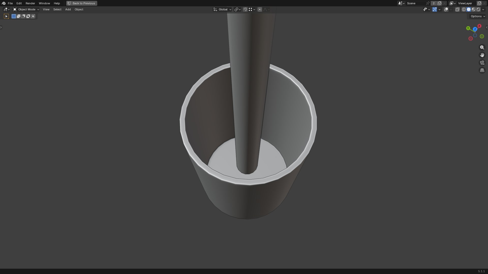Open the Options dropdown
The width and height of the screenshot is (488, 274).
point(478,16)
